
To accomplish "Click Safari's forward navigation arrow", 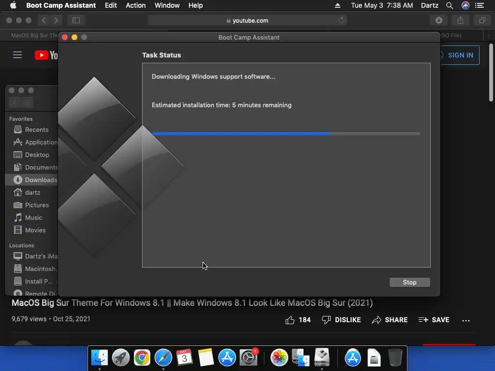I will coord(56,20).
